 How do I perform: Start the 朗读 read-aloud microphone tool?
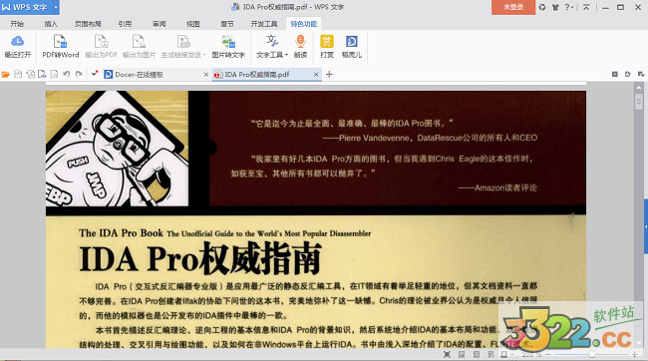pos(300,46)
